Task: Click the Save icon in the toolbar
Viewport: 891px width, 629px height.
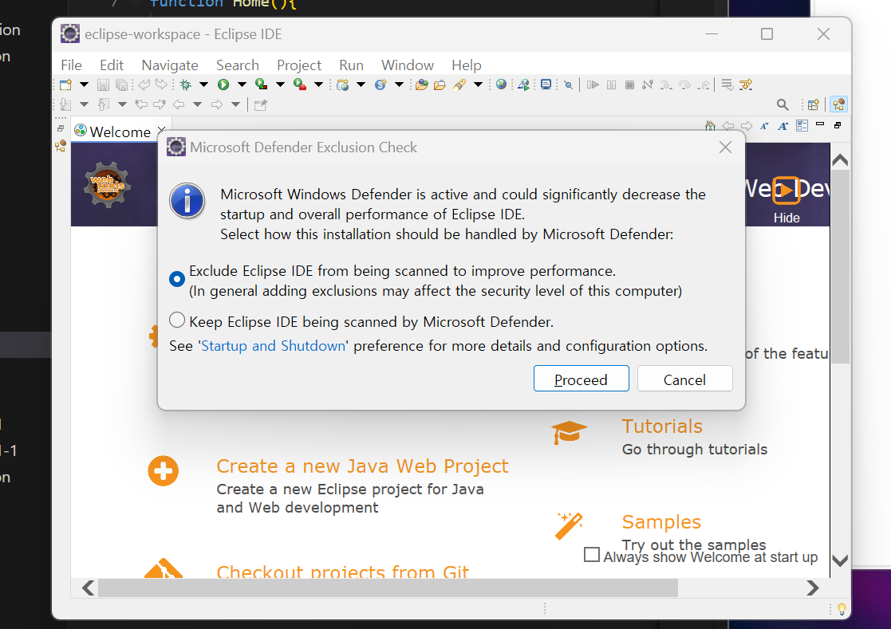Action: (103, 85)
